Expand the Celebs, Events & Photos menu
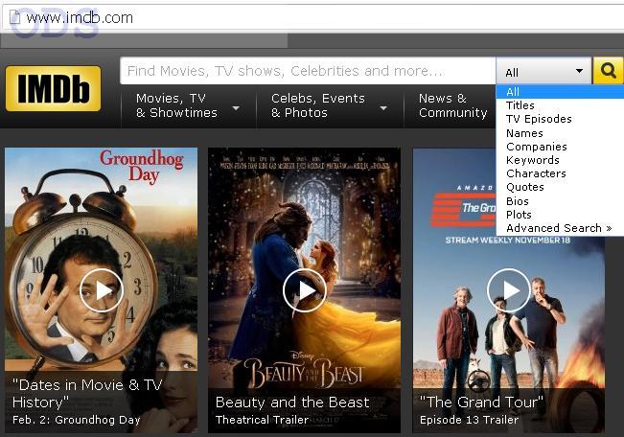624x437 pixels. coord(329,105)
